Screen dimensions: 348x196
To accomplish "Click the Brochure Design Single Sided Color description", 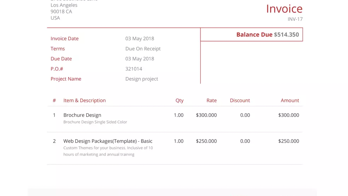I will pyautogui.click(x=95, y=122).
